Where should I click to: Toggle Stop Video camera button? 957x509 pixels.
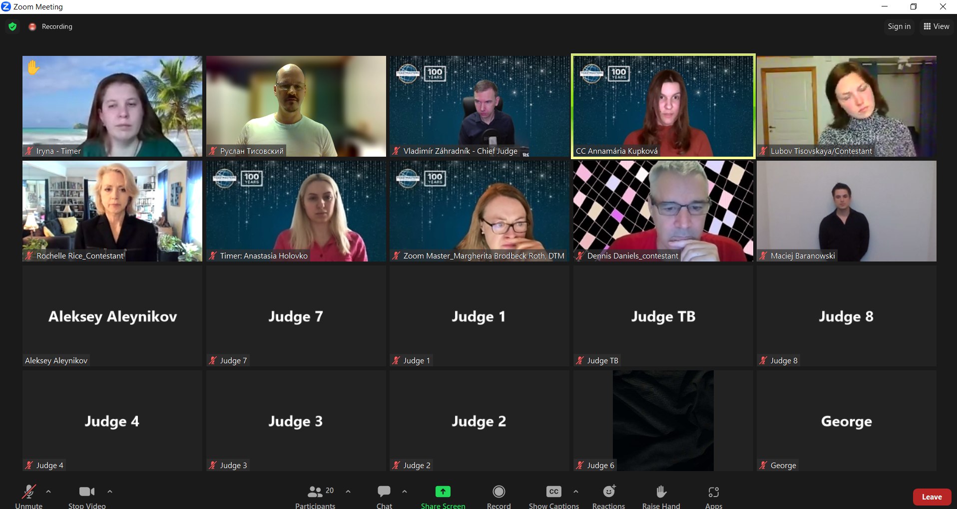point(87,492)
